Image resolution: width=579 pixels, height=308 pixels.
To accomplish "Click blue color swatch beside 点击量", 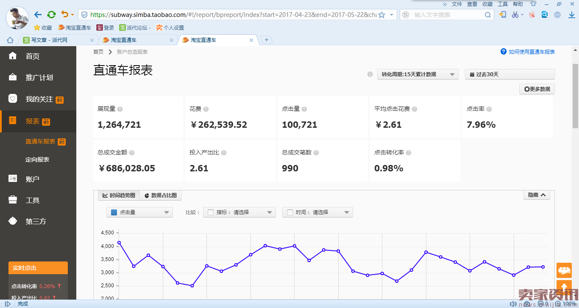I will tap(114, 212).
